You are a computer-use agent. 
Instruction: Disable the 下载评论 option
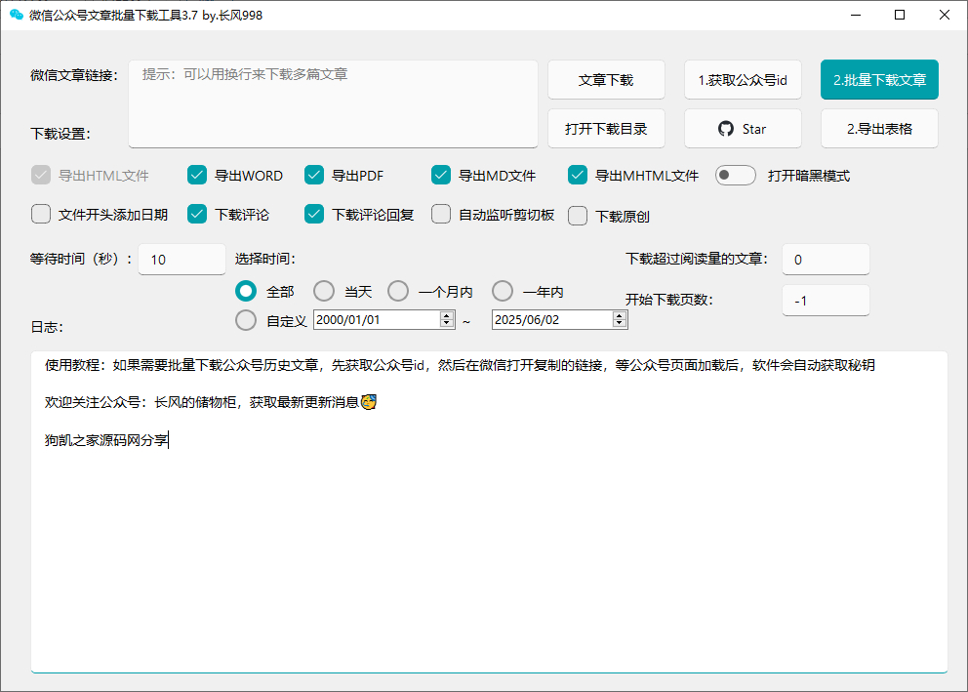tap(196, 214)
